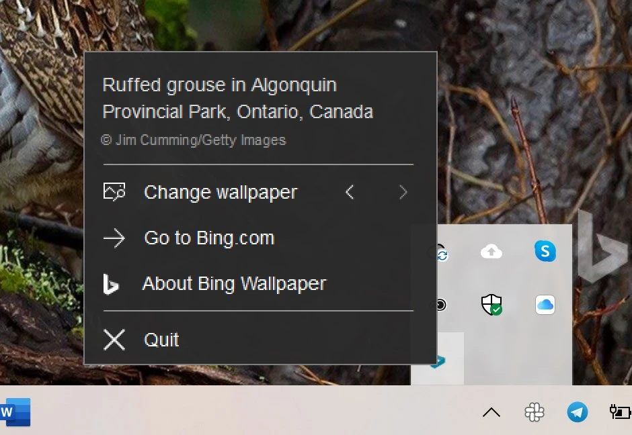Open Telegram from the taskbar tray

tap(577, 412)
